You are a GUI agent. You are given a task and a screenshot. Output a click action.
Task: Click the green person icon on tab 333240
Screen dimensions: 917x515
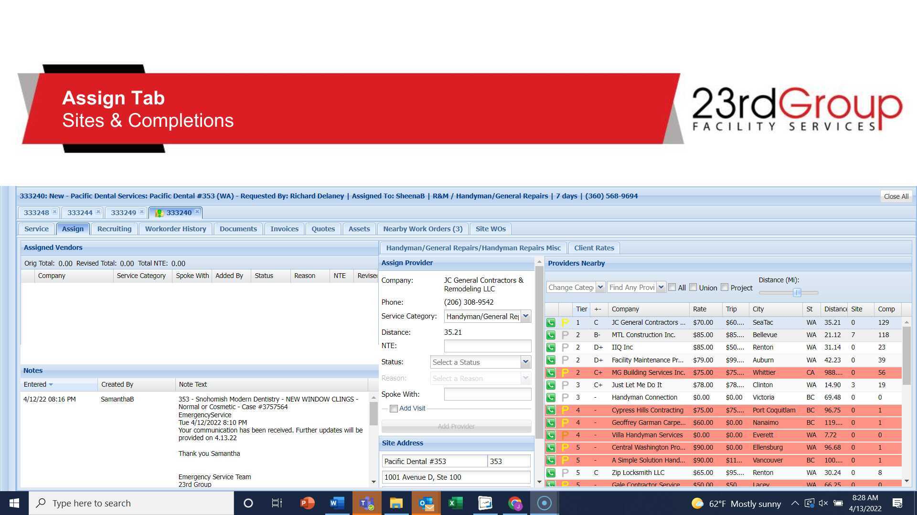point(158,213)
